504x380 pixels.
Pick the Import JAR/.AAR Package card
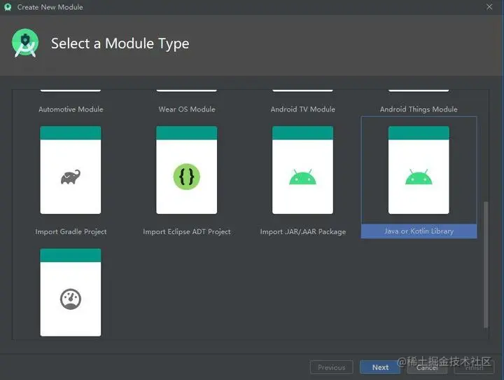point(302,170)
